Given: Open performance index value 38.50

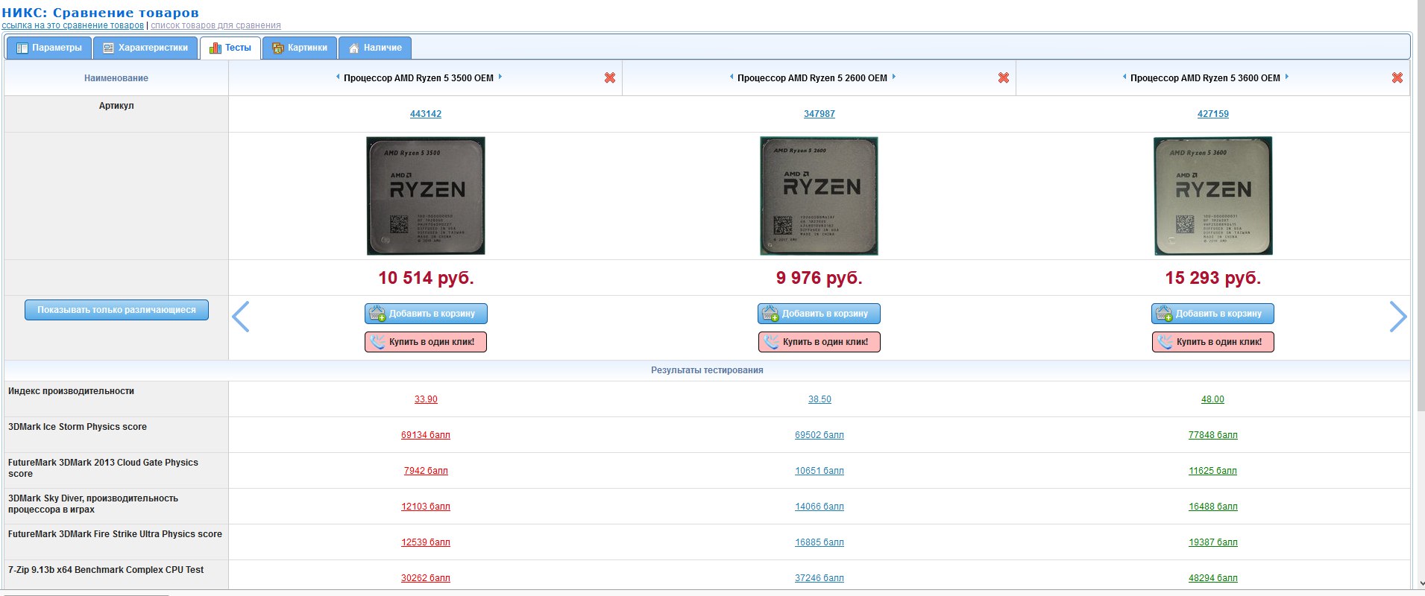Looking at the screenshot, I should pos(820,399).
